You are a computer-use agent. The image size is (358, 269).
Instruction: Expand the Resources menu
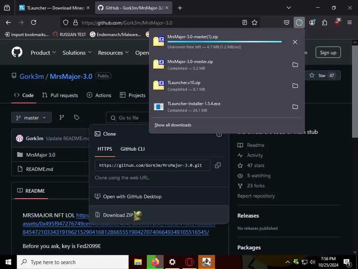coord(114,53)
